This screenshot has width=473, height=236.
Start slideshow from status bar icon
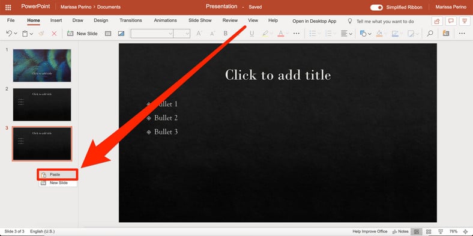[441, 231]
